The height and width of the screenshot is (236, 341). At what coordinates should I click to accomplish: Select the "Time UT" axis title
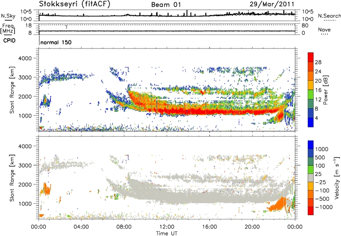(167, 233)
